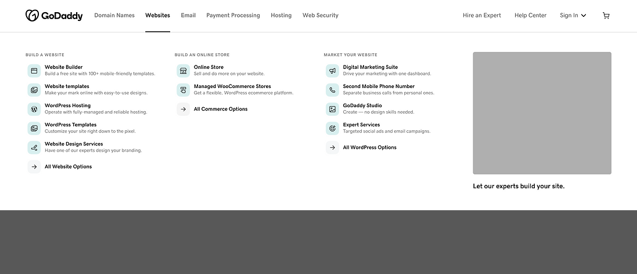Click 'Drive your marketing with one dashboard.'
The image size is (637, 274).
click(387, 74)
